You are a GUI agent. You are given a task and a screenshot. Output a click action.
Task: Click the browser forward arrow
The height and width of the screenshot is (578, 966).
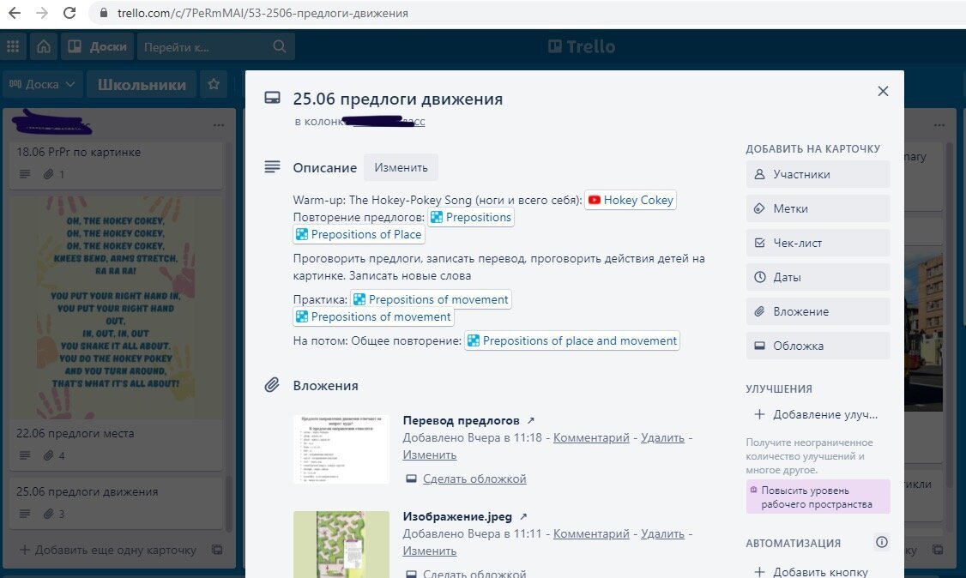[42, 13]
